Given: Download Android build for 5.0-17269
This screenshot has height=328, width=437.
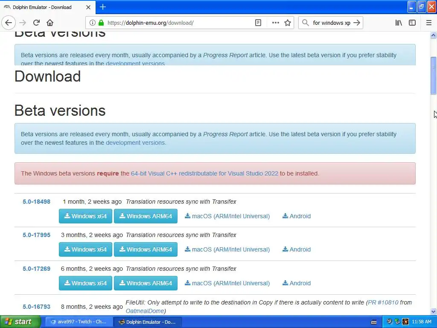Looking at the screenshot, I should click(x=297, y=283).
